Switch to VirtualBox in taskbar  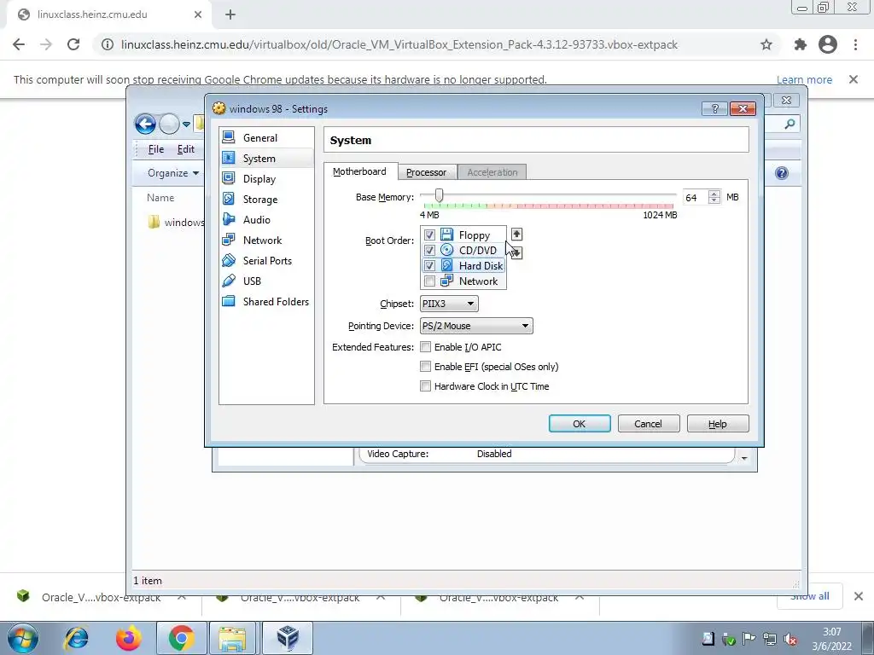[288, 638]
